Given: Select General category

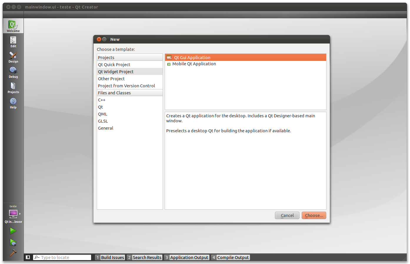Looking at the screenshot, I should pyautogui.click(x=130, y=128).
